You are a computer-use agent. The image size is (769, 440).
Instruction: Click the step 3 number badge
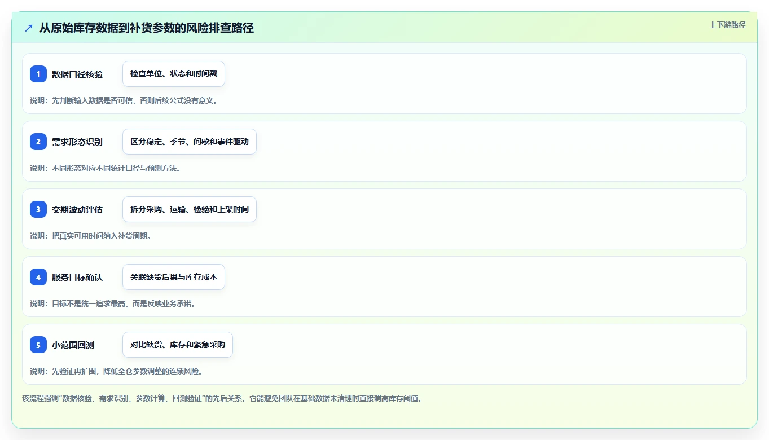[x=38, y=209]
